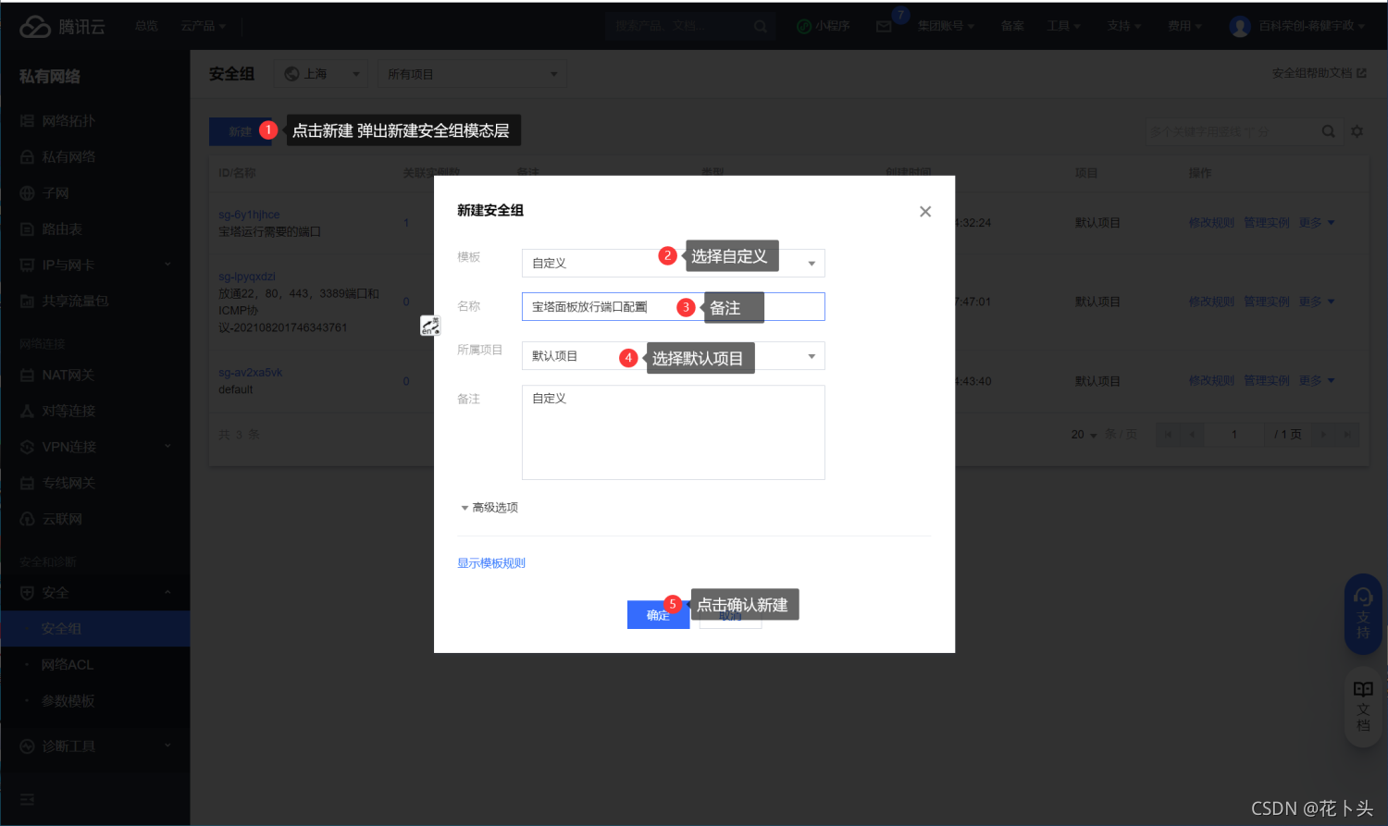Screen dimensions: 1388x826
Task: Expand VPN连接 in the sidebar
Action: click(x=94, y=447)
